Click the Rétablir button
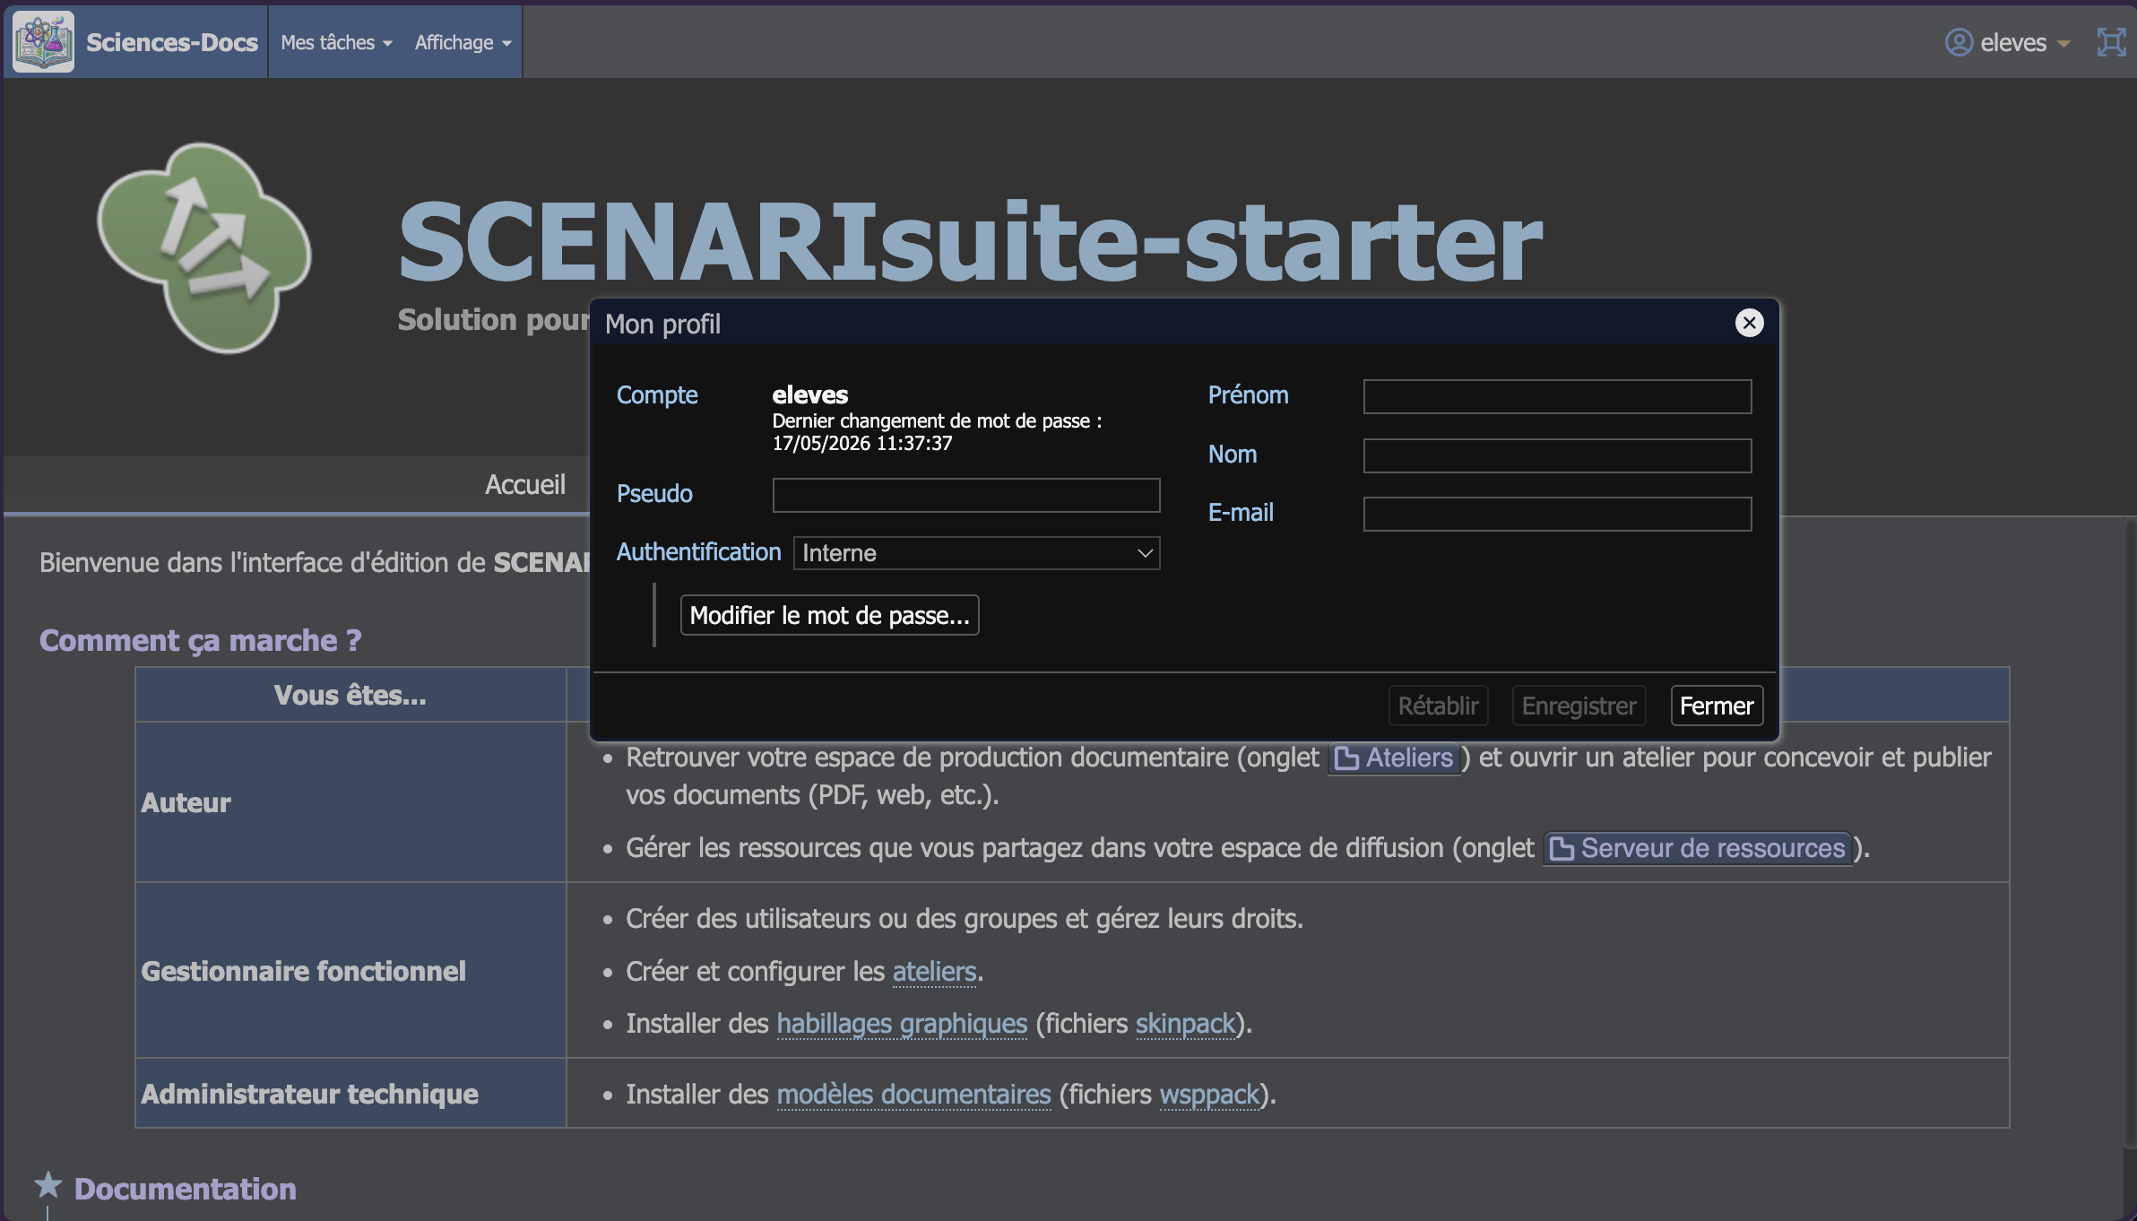 (1438, 706)
